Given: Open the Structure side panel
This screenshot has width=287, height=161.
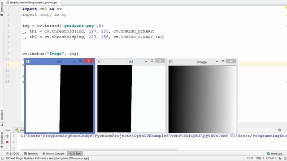Looking at the screenshot, I should click(2, 118).
